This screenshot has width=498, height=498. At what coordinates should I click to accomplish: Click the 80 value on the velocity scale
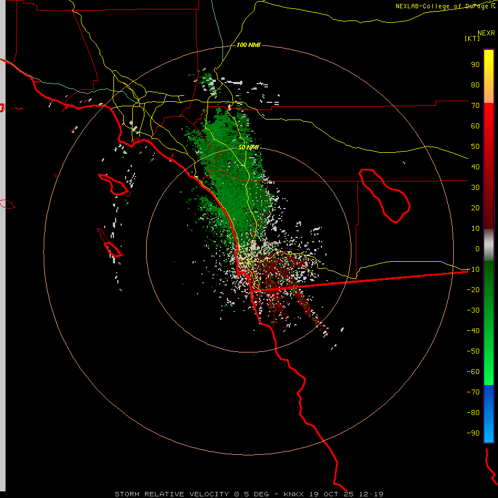coord(475,85)
